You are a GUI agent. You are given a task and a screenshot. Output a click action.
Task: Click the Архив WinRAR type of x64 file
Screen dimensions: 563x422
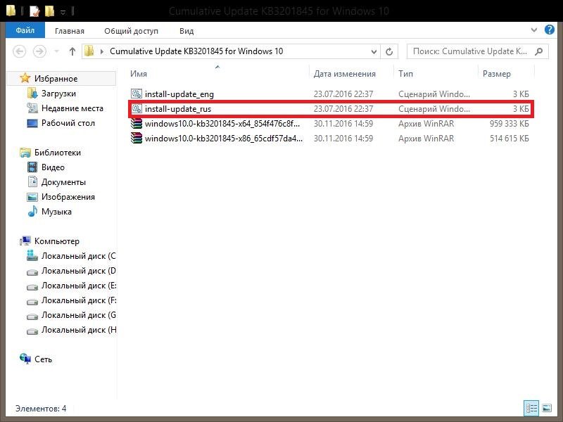coord(426,124)
